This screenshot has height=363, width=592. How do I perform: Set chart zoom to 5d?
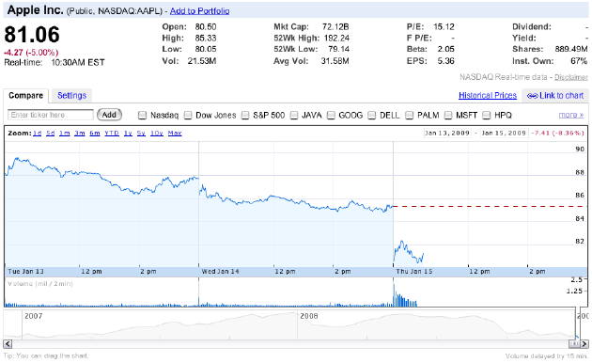point(50,134)
